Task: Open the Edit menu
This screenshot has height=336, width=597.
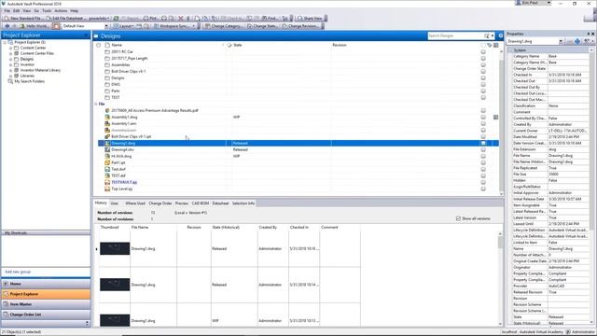Action: (17, 11)
